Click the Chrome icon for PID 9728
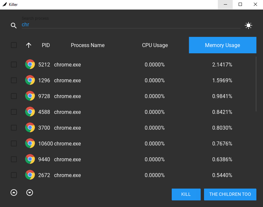Viewport: 263px width, 207px height. click(30, 96)
